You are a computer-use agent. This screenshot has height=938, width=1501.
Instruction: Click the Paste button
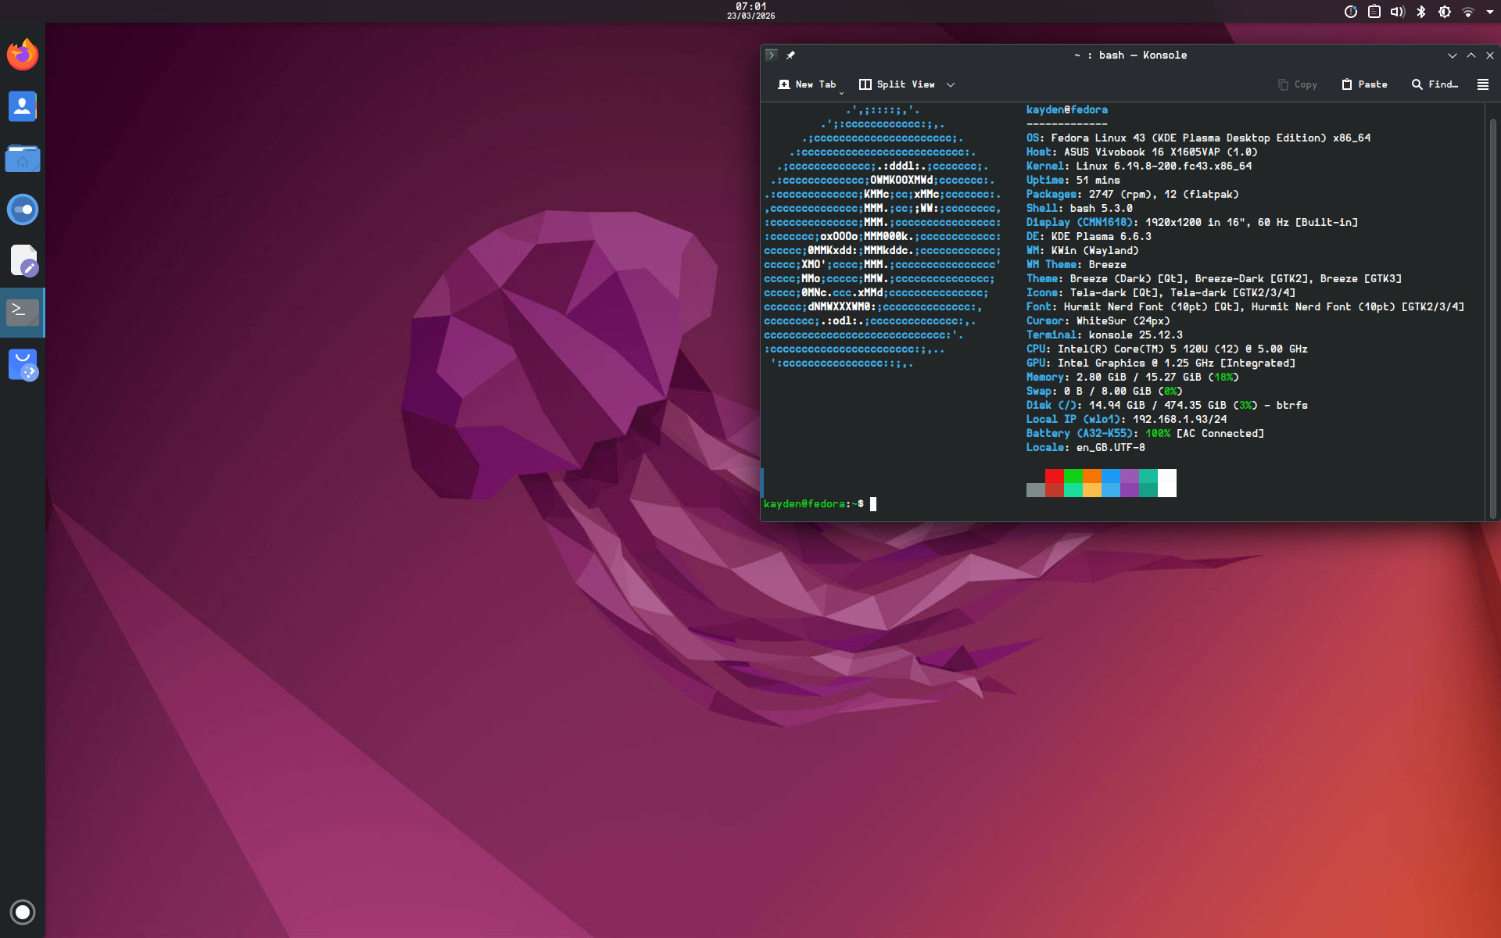[x=1364, y=84]
